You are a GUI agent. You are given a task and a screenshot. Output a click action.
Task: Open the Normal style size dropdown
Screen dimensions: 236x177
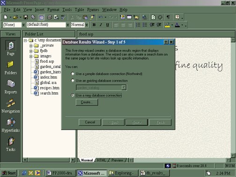[x=87, y=25]
